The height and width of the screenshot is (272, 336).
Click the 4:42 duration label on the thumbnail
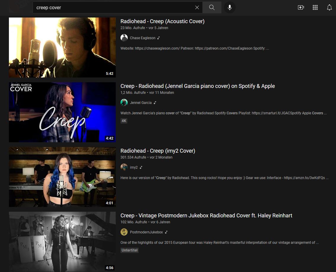click(110, 138)
